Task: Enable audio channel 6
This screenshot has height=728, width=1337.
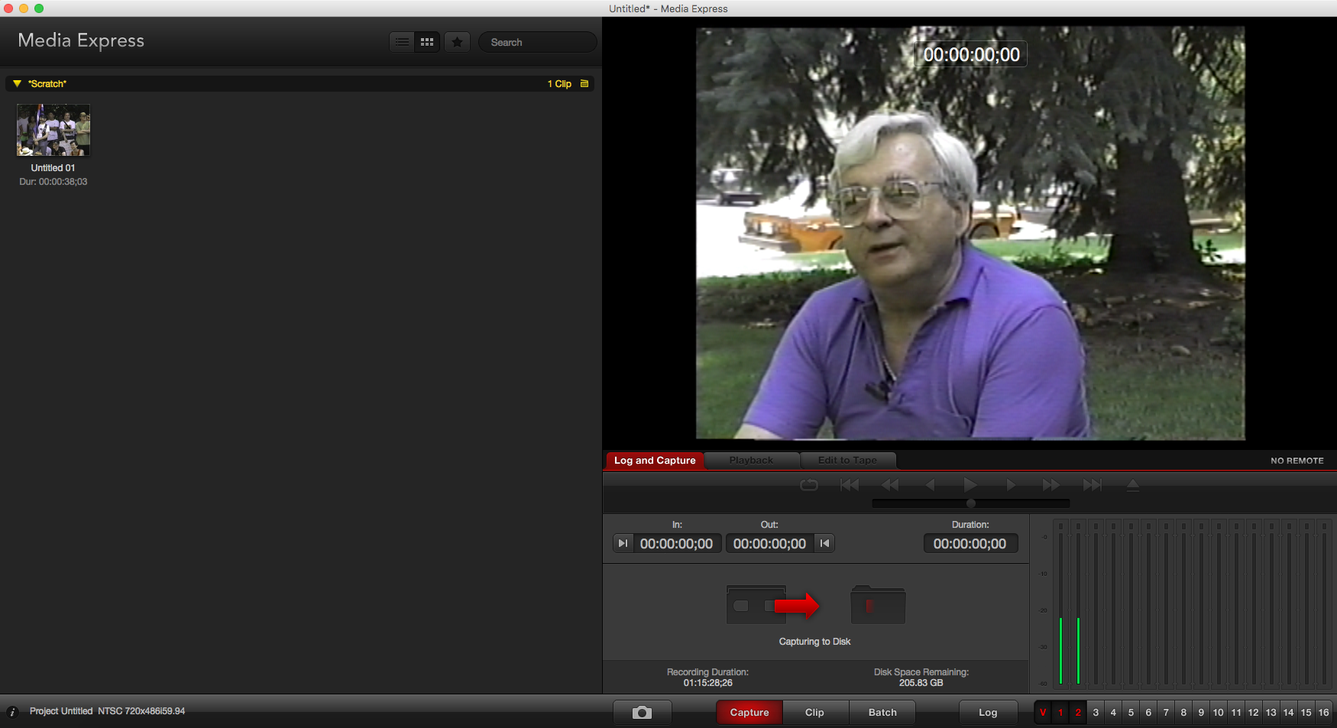Action: pos(1148,712)
